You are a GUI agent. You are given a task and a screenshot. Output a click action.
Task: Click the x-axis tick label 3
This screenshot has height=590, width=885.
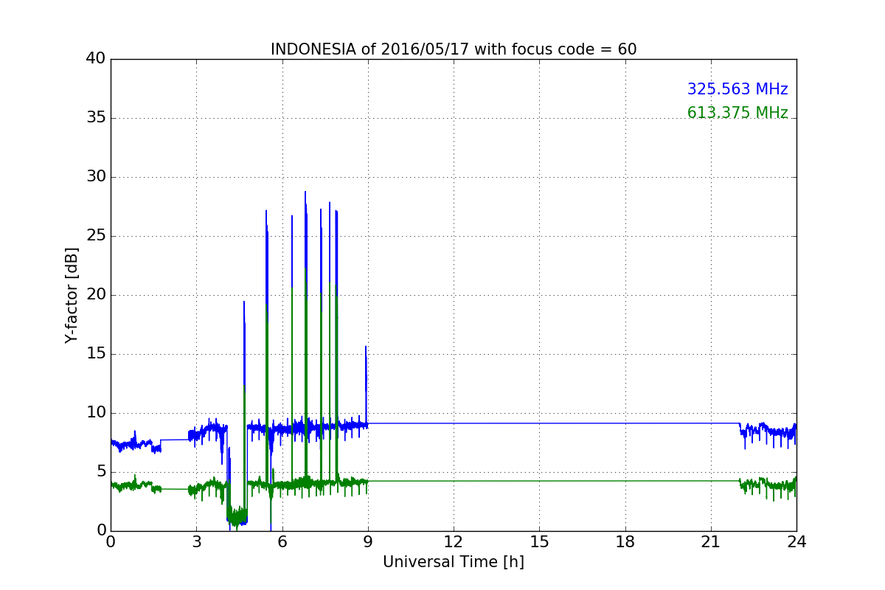click(x=196, y=542)
